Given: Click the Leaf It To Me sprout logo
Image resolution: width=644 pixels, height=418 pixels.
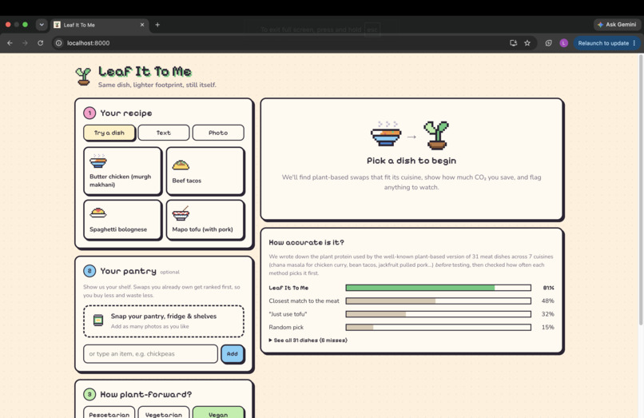Looking at the screenshot, I should (x=83, y=77).
